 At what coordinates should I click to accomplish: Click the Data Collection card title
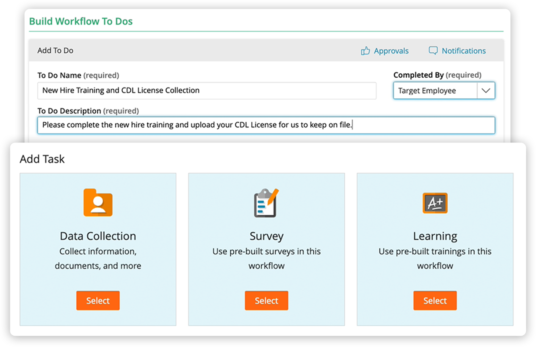coord(98,236)
